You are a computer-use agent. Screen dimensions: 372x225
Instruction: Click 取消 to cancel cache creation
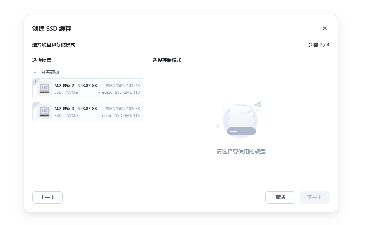coord(280,197)
